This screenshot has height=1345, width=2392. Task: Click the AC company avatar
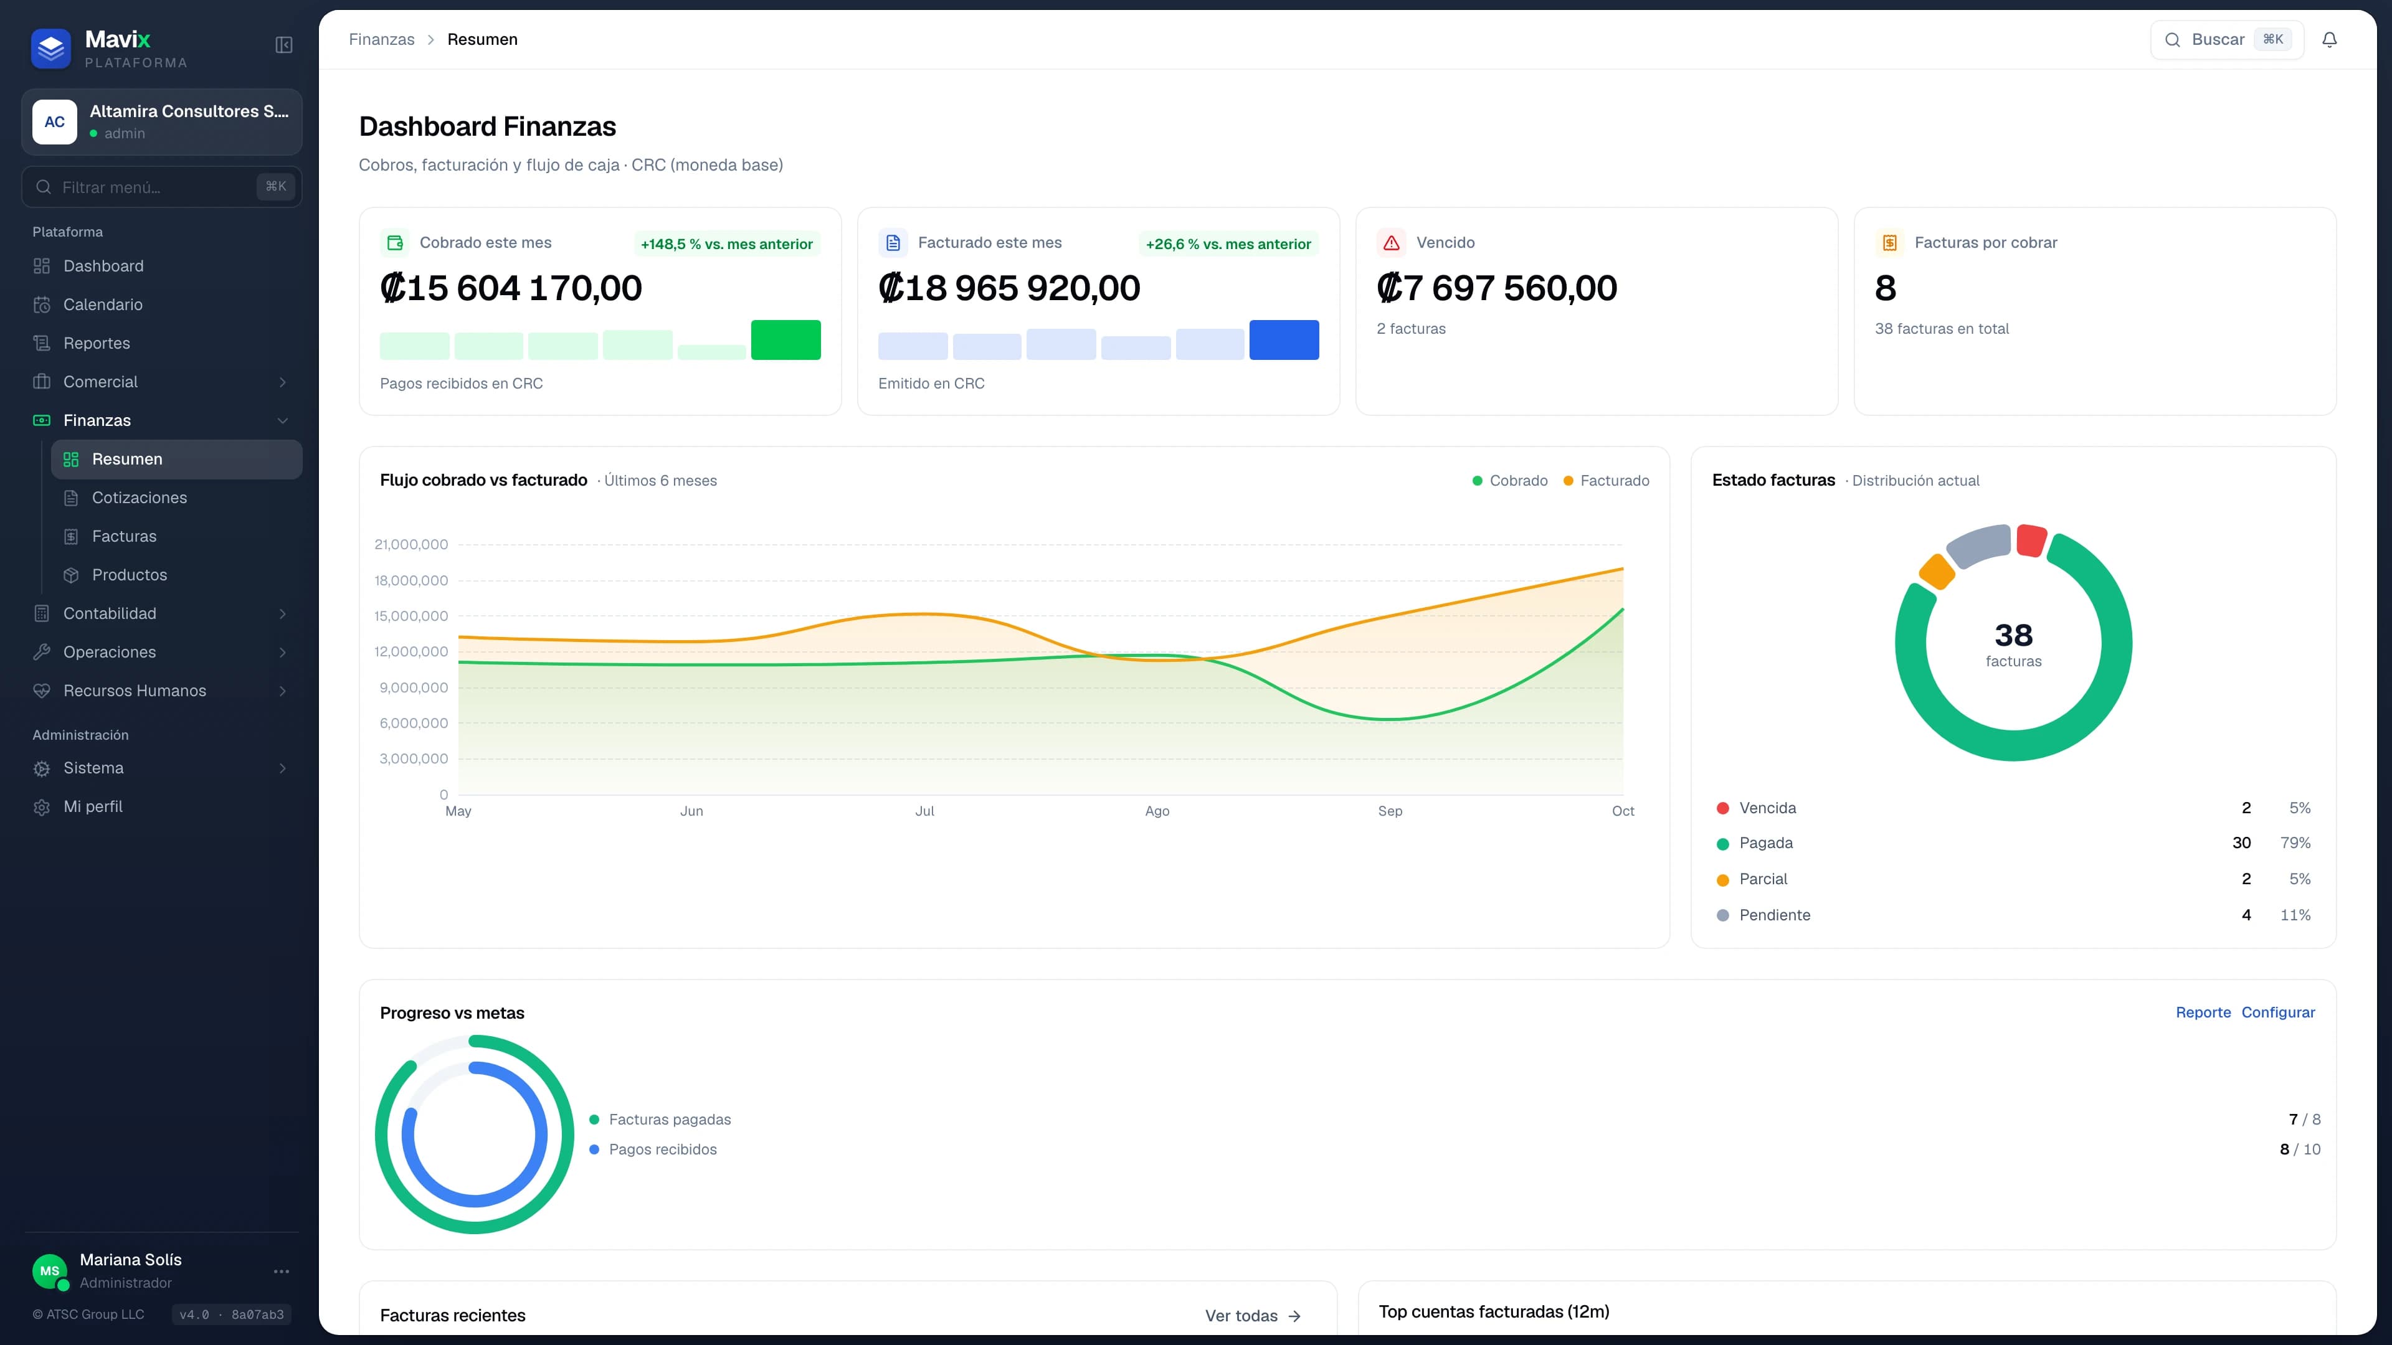55,121
